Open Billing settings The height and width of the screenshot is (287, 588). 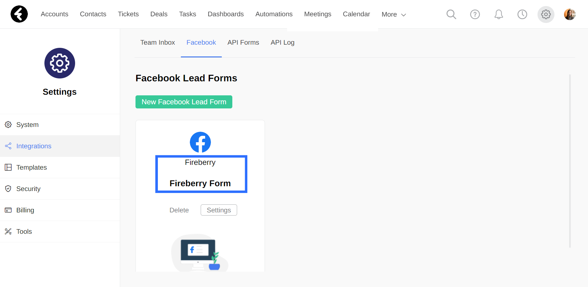(x=60, y=210)
